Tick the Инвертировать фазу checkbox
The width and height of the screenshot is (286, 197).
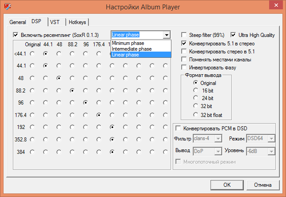[x=184, y=68]
